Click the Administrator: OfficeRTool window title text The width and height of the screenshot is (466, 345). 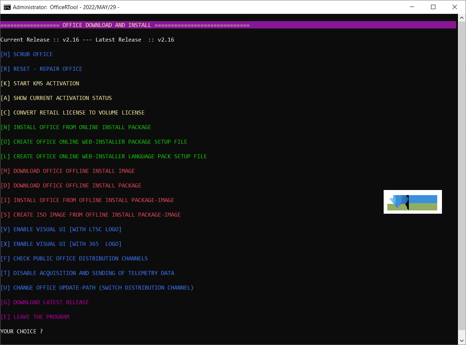pyautogui.click(x=66, y=7)
